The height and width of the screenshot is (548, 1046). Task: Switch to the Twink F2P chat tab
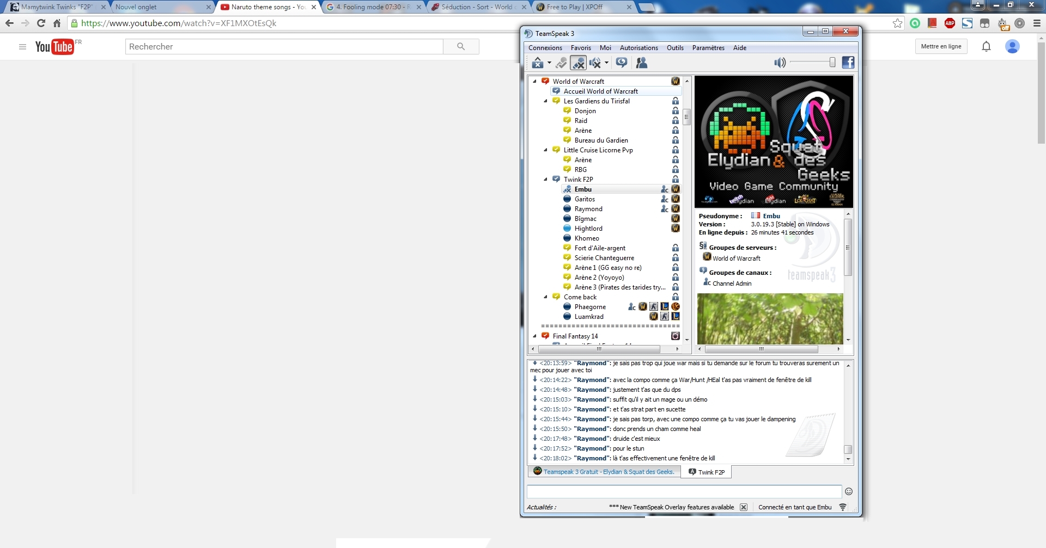coord(707,472)
